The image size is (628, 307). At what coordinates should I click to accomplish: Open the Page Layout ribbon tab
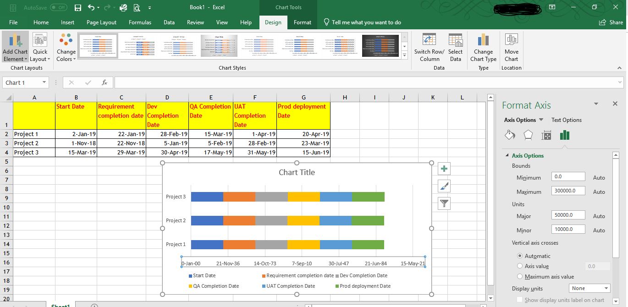coord(101,22)
